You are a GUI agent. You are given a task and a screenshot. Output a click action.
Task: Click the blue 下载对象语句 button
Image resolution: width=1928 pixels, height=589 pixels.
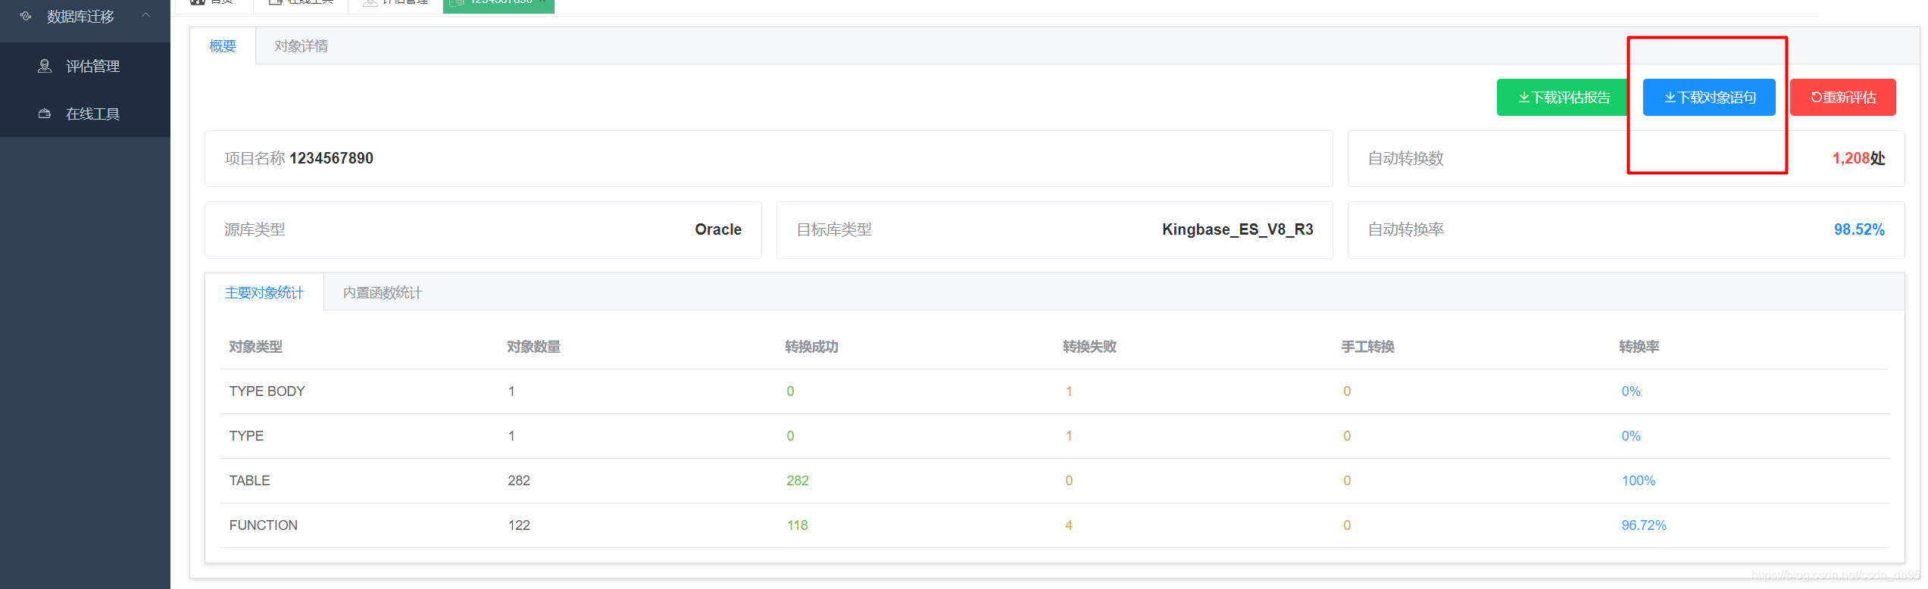point(1709,97)
